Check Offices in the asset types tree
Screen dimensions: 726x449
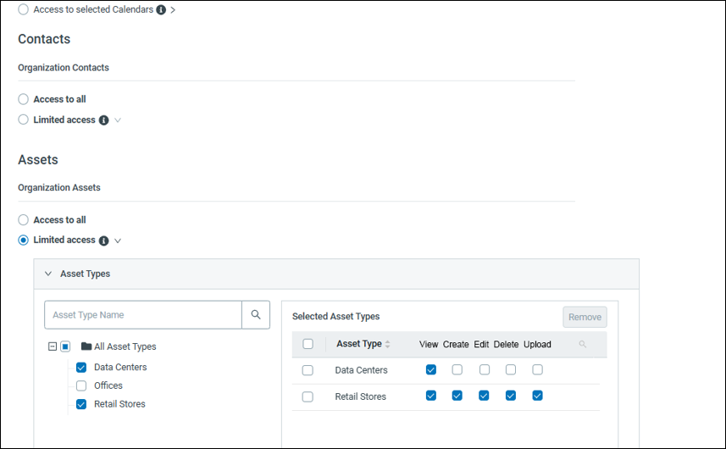pos(81,385)
